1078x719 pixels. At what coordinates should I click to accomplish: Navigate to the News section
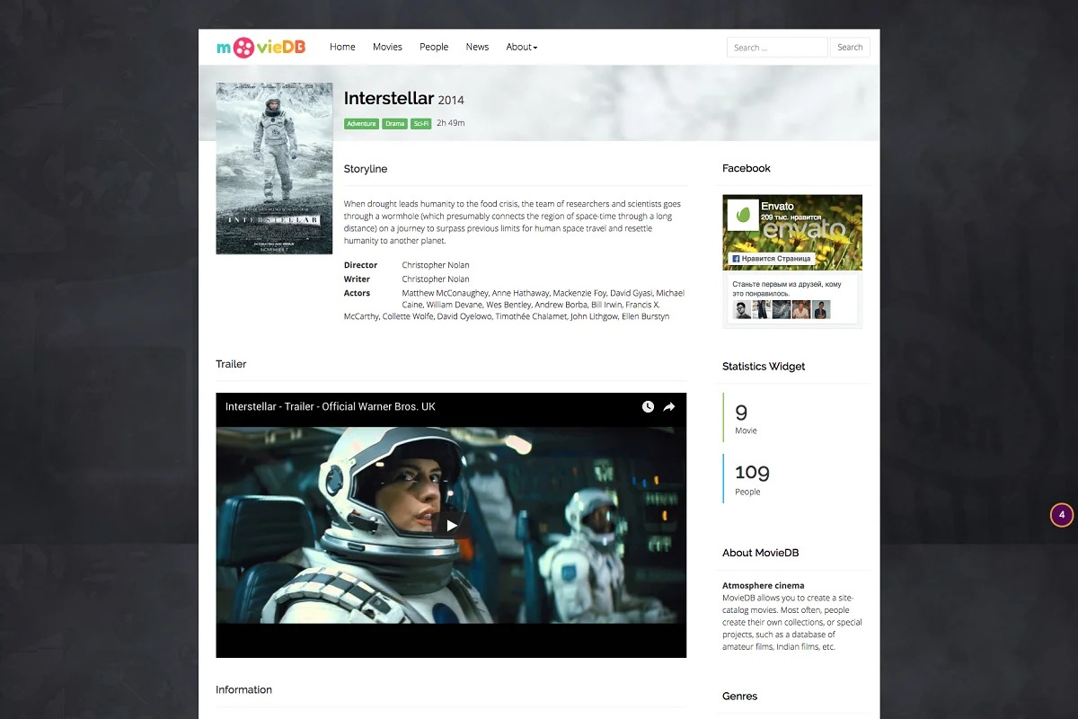tap(477, 47)
